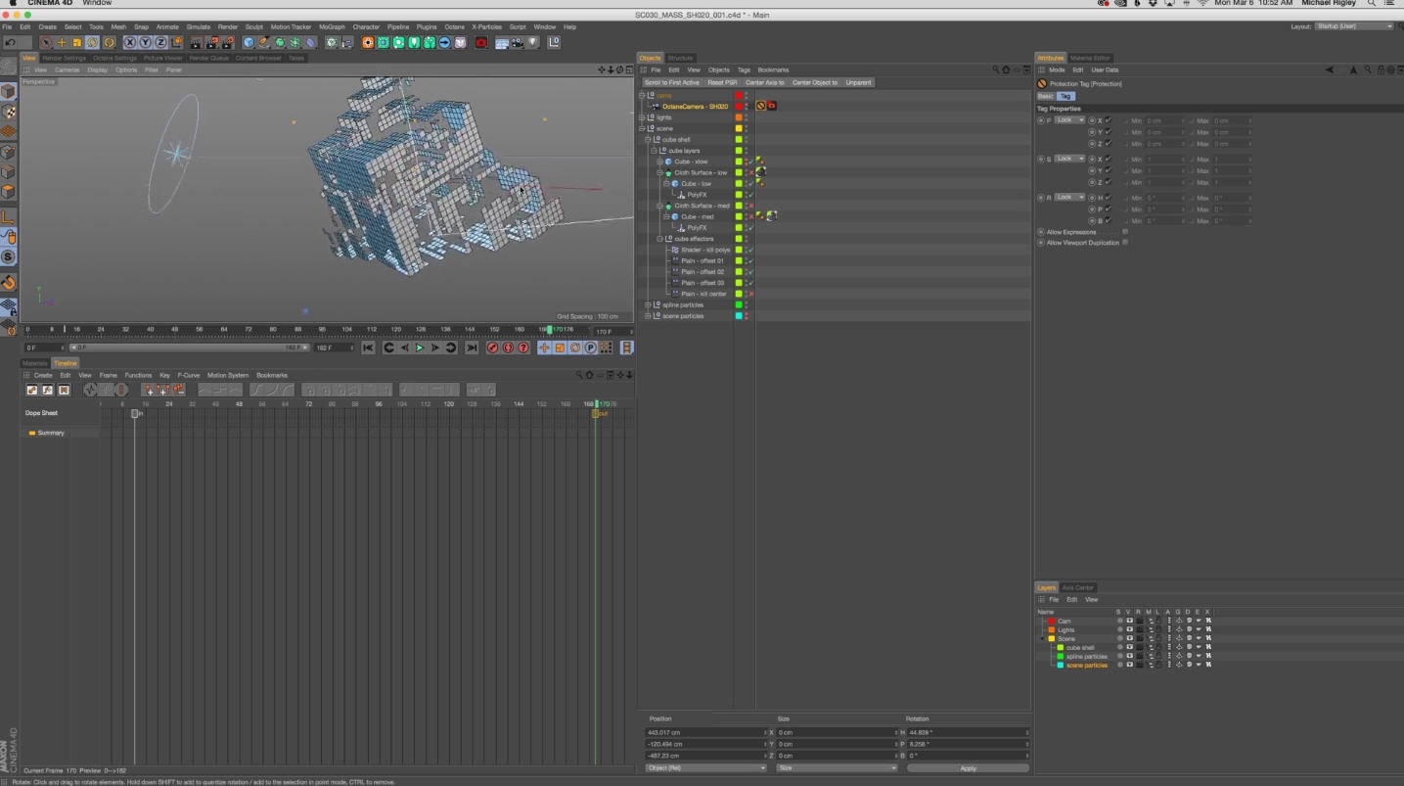Open the MoGraph menu

pos(332,26)
